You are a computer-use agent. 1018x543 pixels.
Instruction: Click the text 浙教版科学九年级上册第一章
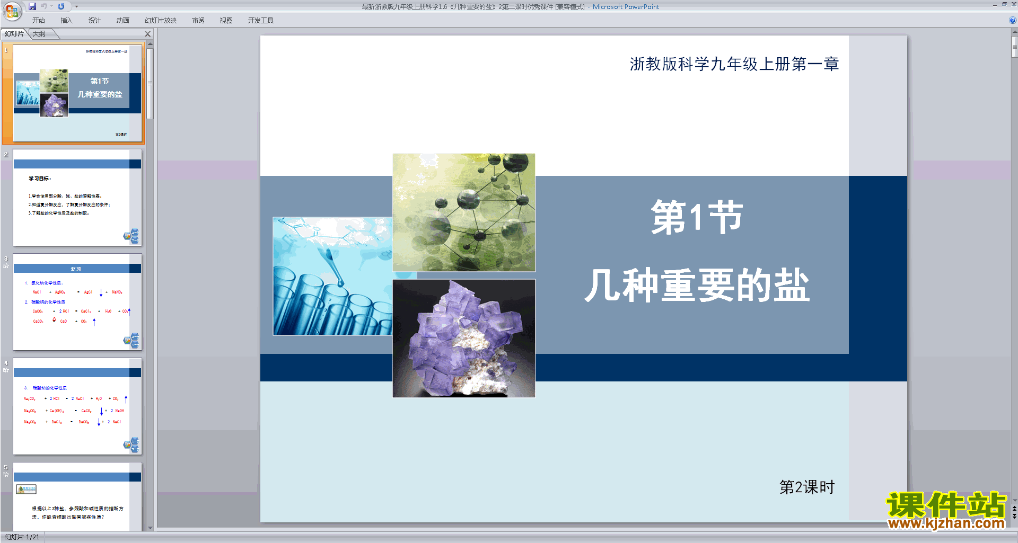(x=734, y=64)
